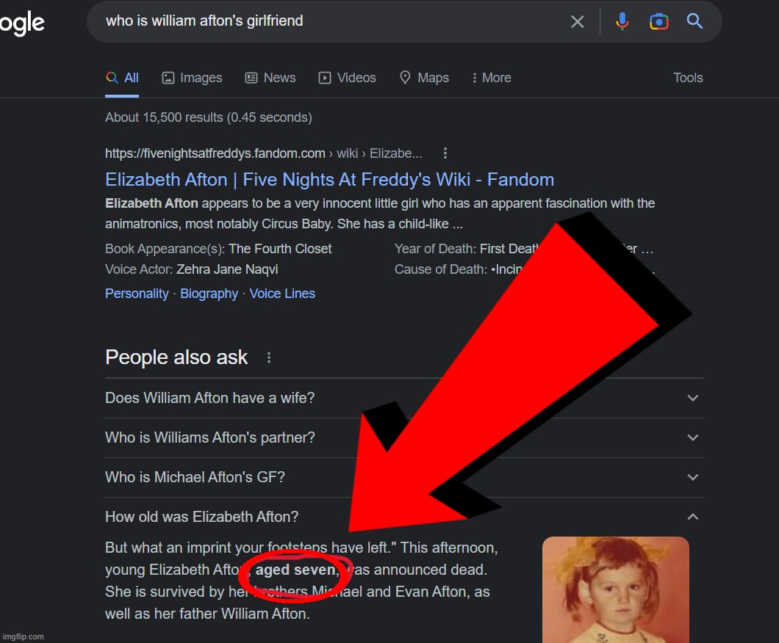Open the Voice Lines sublink

point(282,294)
